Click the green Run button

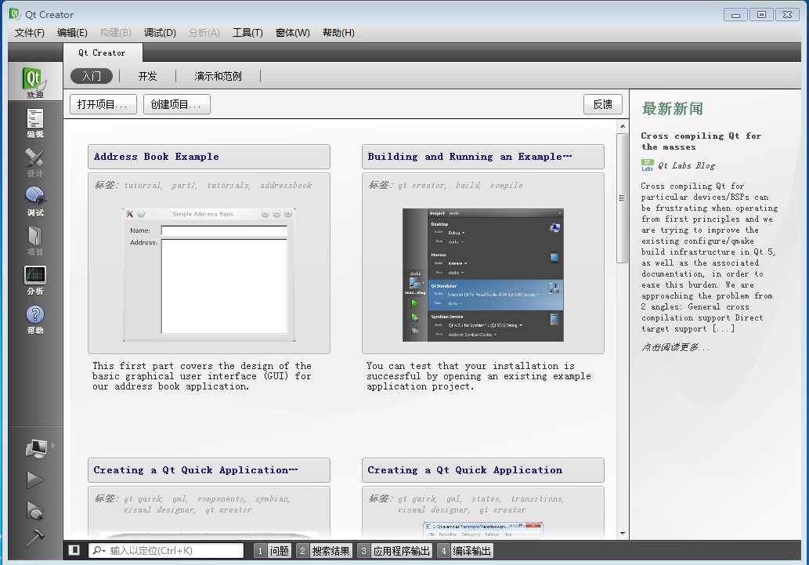35,480
